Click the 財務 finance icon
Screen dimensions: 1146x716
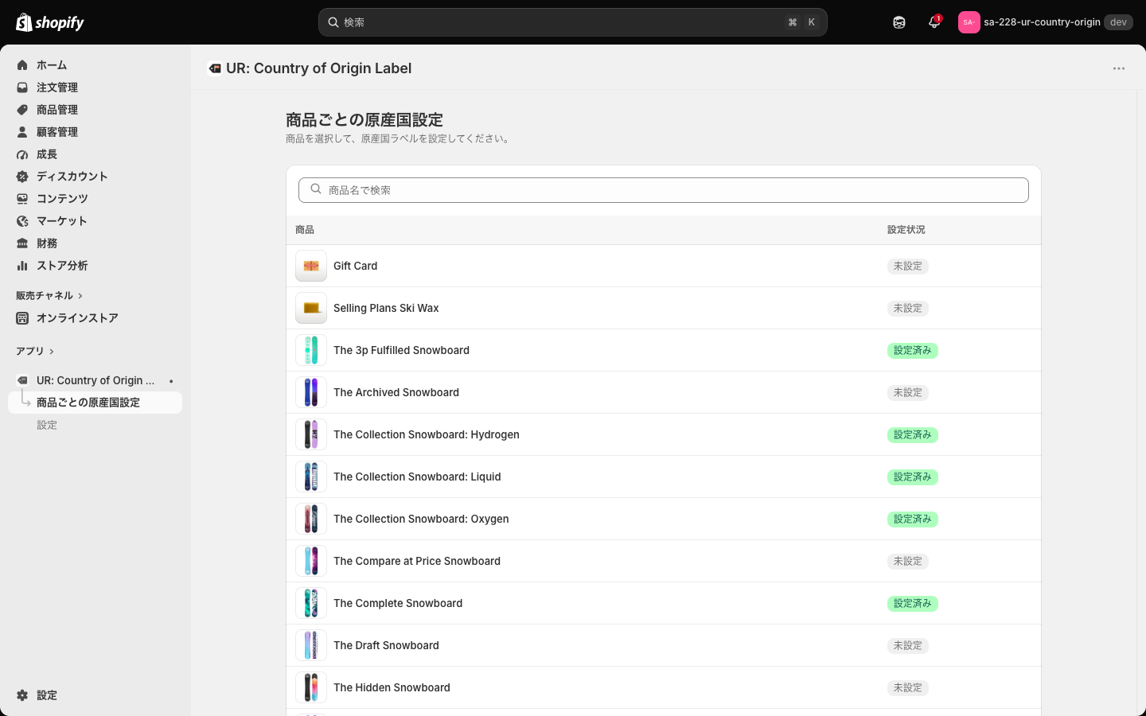click(22, 243)
